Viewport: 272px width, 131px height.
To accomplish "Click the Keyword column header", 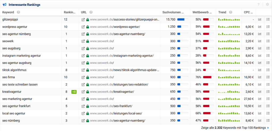I will coord(8,12).
